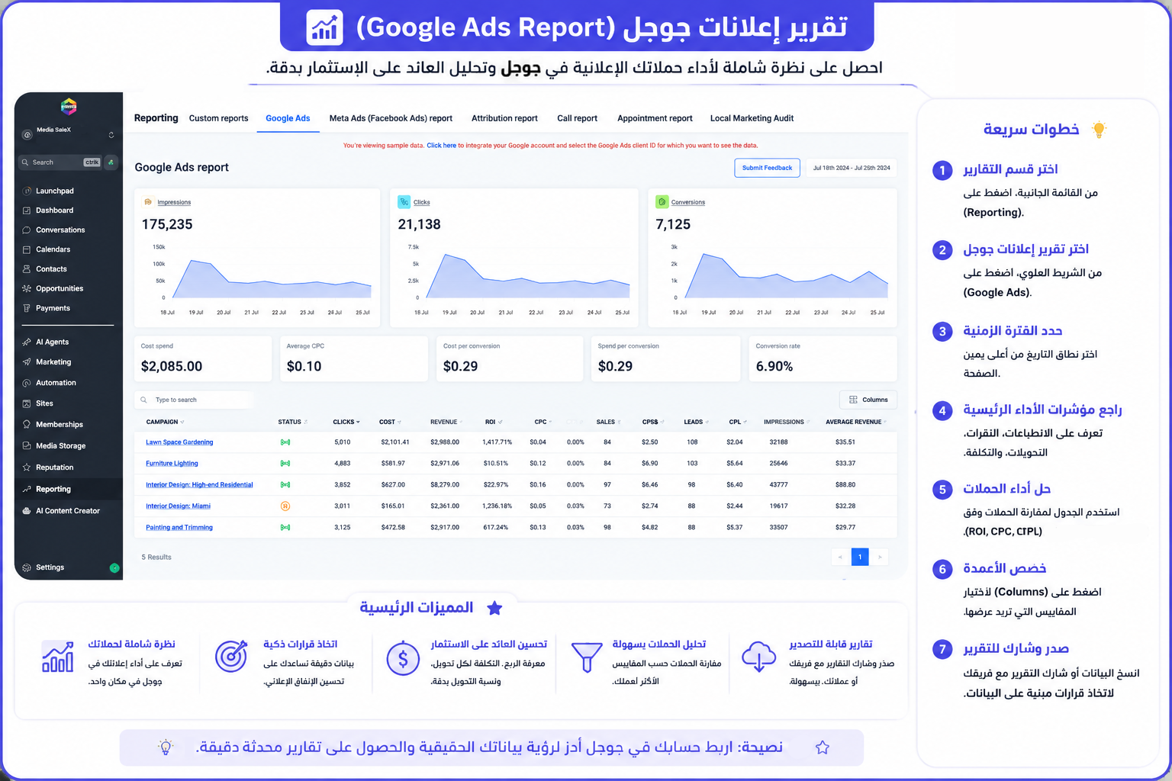Screen dimensions: 1172x781
Task: Open Calendars in the sidebar
Action: coord(53,249)
